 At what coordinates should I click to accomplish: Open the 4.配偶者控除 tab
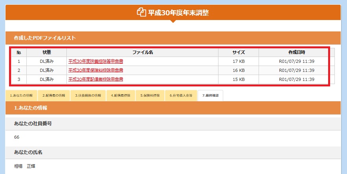tap(121, 95)
